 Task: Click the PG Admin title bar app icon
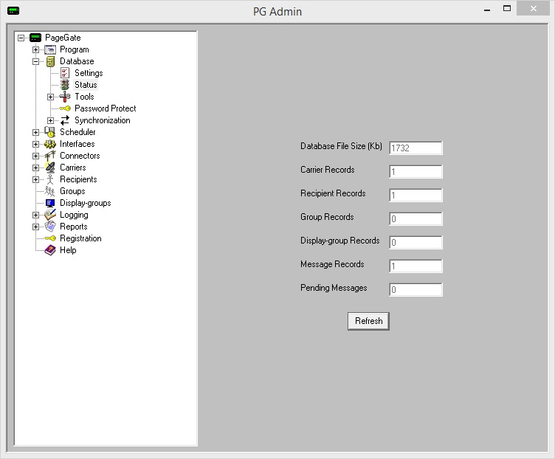(13, 10)
